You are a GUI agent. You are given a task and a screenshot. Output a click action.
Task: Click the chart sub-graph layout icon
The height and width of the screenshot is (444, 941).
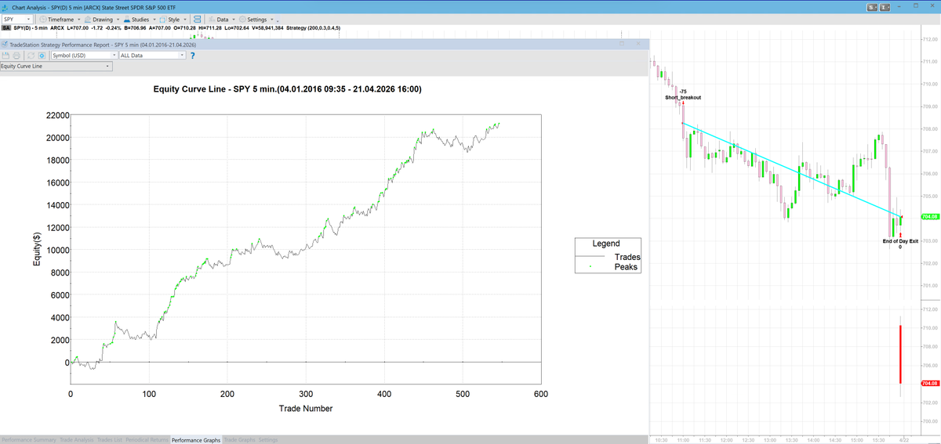click(198, 19)
